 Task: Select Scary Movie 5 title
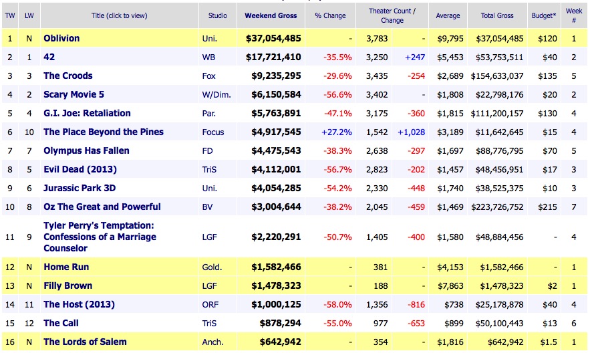(73, 95)
